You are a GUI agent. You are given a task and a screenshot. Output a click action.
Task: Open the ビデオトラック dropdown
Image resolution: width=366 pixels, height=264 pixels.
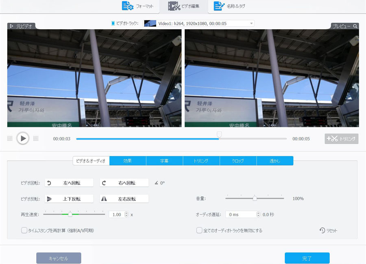[251, 24]
